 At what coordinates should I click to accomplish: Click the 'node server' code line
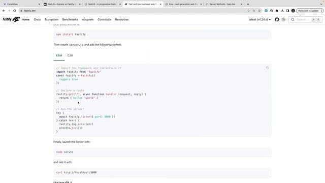tap(64, 152)
